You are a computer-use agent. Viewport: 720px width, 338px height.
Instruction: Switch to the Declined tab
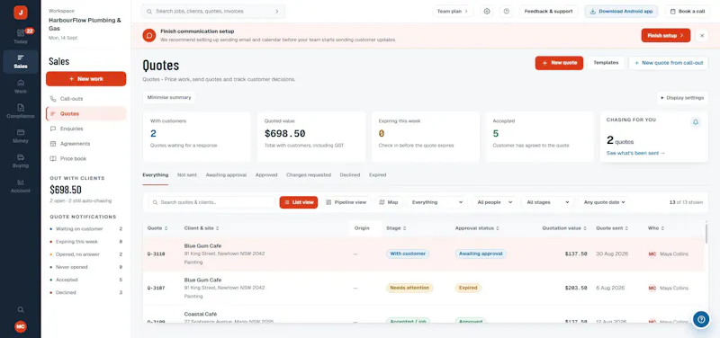coord(350,175)
